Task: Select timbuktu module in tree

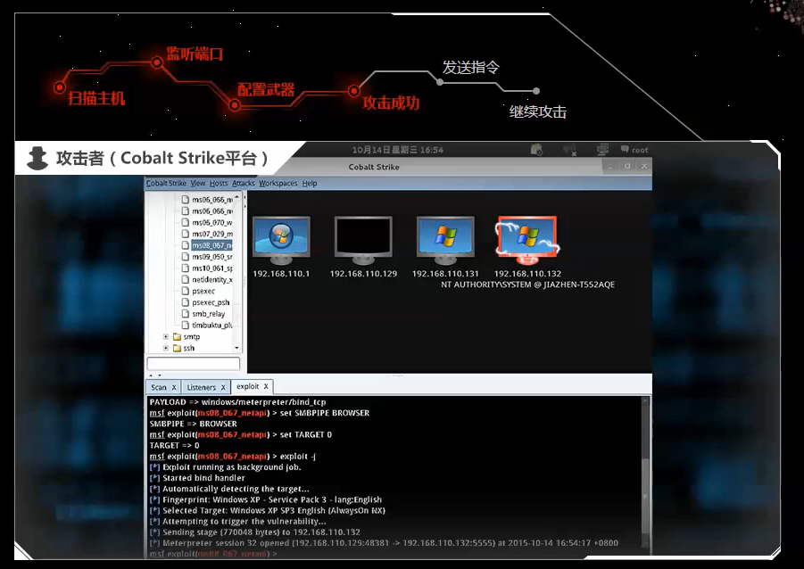Action: 211,325
